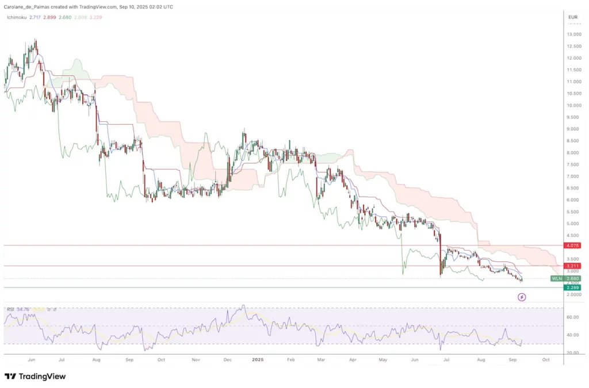The height and width of the screenshot is (388, 589).
Task: Select the green 2.289 price label
Action: point(573,287)
